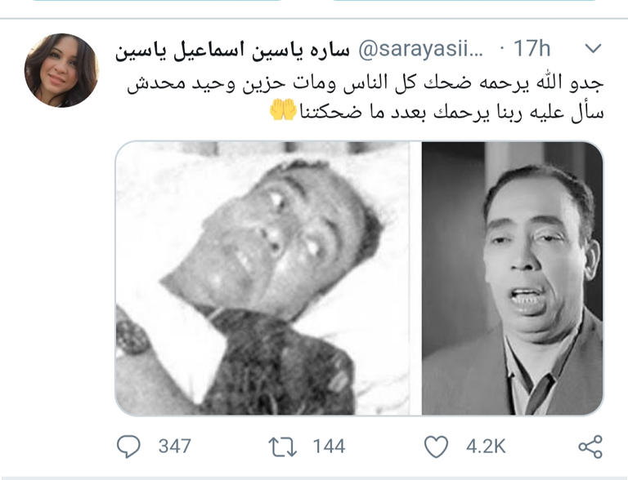Viewport: 628px width, 480px height.
Task: Click the author's Arabic display name
Action: (x=232, y=51)
